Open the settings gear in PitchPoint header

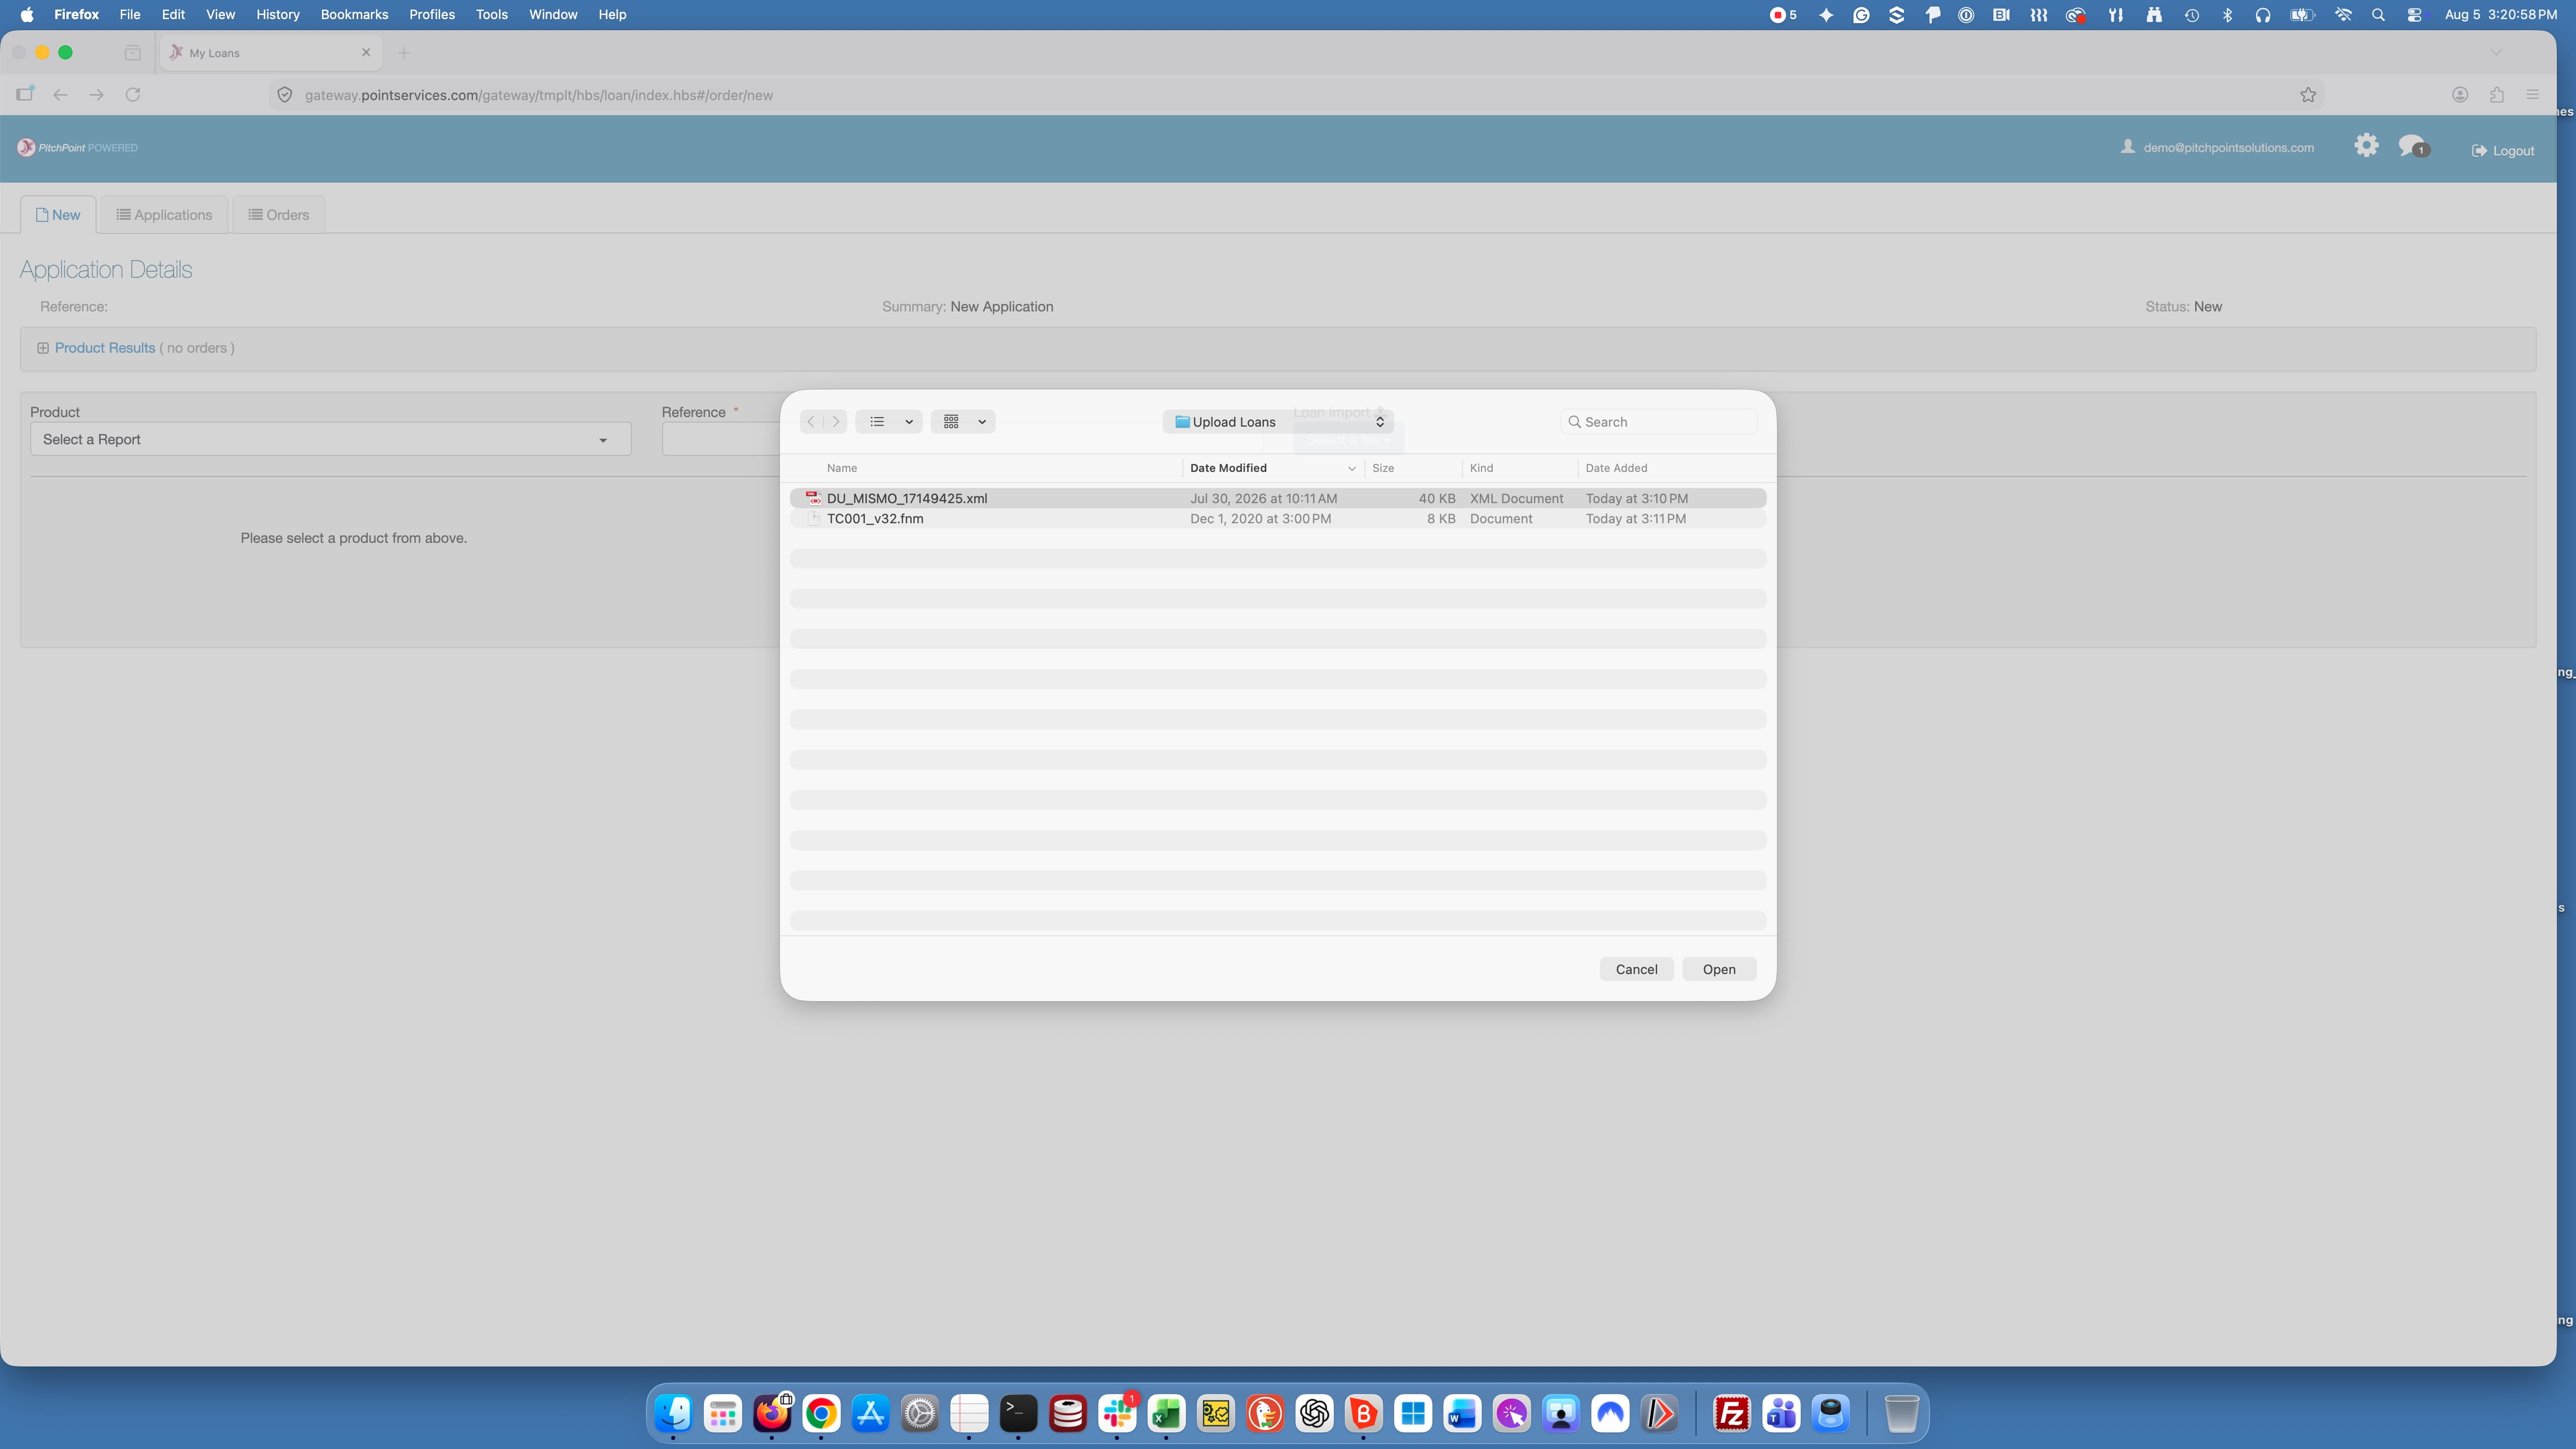[2366, 146]
